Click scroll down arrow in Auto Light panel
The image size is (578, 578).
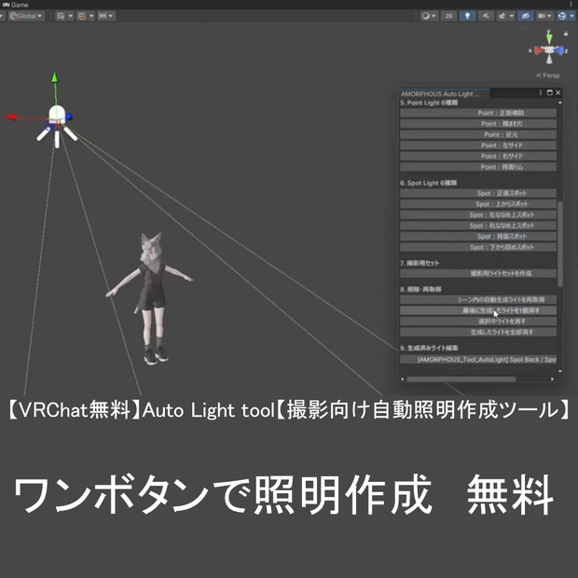coord(560,371)
